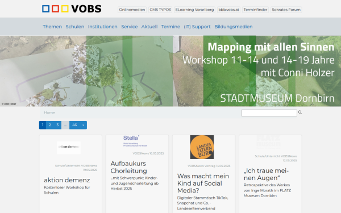The height and width of the screenshot is (213, 341).
Task: Click Kostenloser Workshop für Schulen text
Action: [66, 190]
